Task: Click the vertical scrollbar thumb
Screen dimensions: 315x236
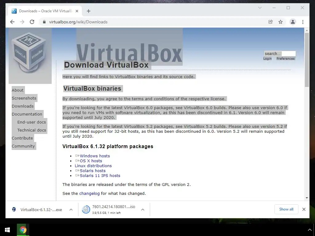Action: (x=307, y=60)
